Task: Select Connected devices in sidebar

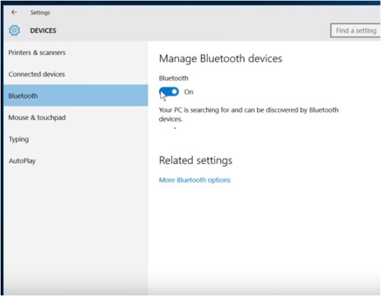Action: click(76, 74)
